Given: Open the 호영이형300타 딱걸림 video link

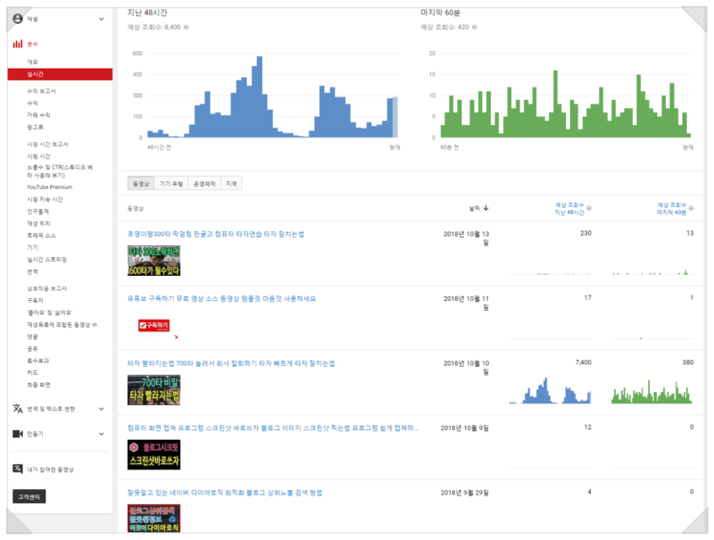Looking at the screenshot, I should (216, 234).
